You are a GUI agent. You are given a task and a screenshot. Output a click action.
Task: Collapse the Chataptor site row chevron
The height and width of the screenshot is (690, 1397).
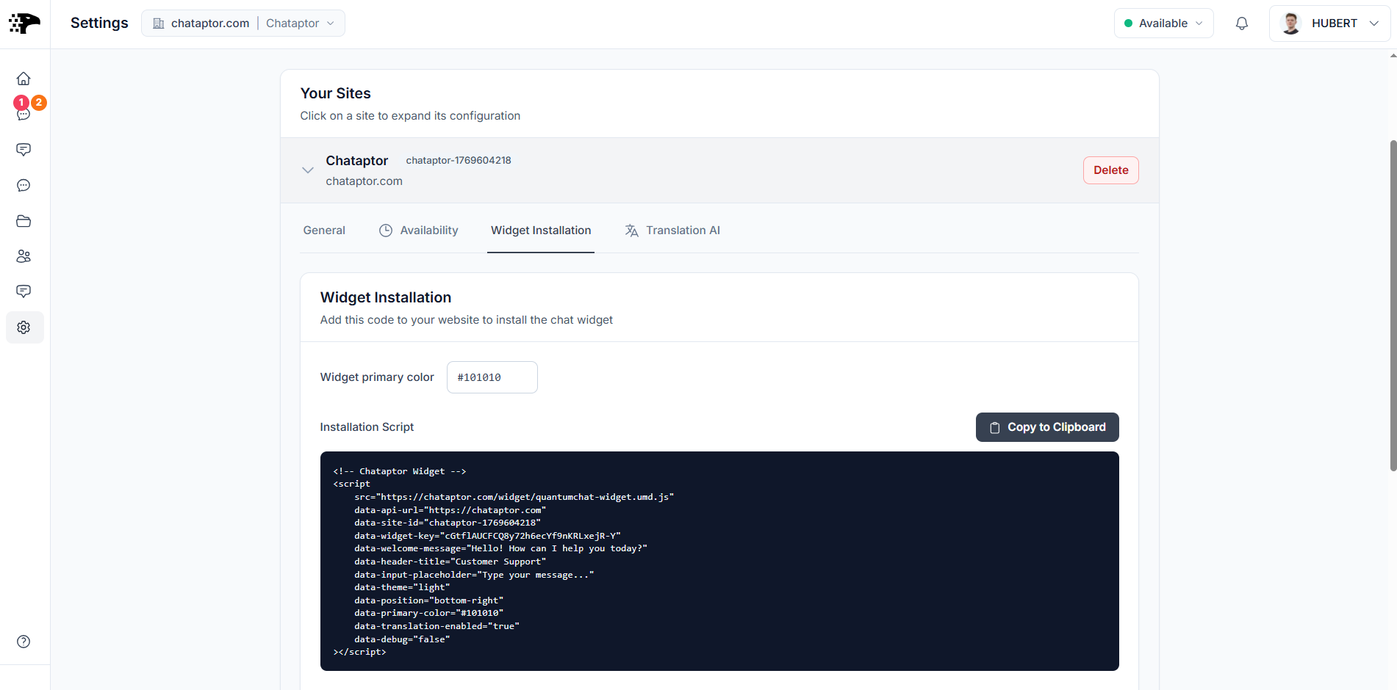(x=308, y=170)
